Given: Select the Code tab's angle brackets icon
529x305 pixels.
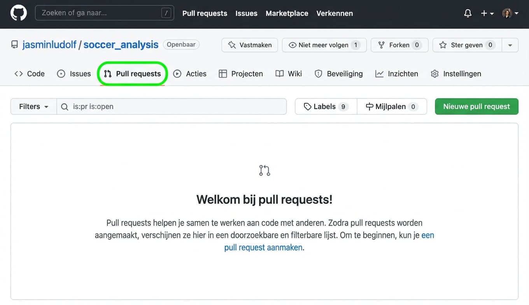Looking at the screenshot, I should (x=18, y=74).
